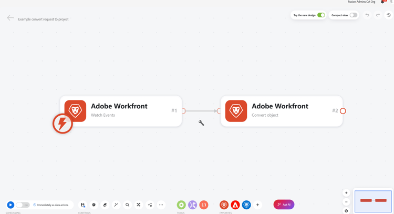Run the scenario once
394x214 pixels.
tap(11, 205)
